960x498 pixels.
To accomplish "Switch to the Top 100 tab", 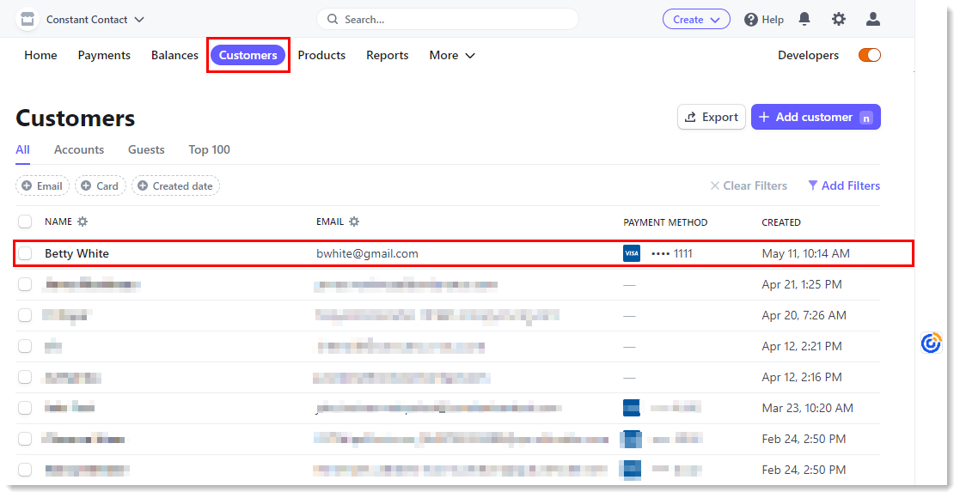I will pos(210,149).
